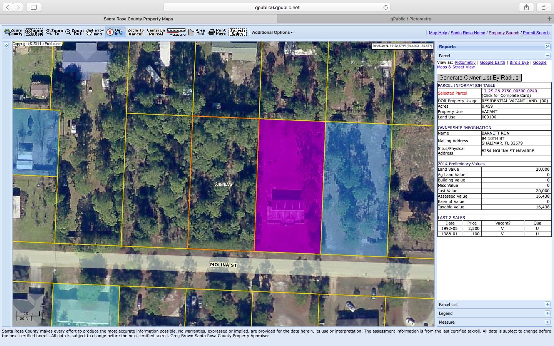Switch to the qPublic / Pictometry tab
The width and height of the screenshot is (554, 346).
[x=410, y=19]
